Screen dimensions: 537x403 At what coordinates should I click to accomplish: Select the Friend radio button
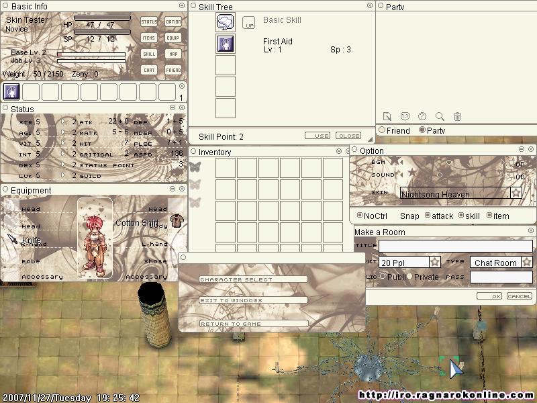[382, 130]
